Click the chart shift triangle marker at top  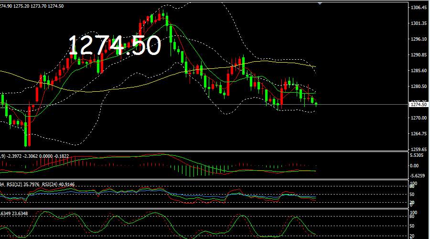click(x=320, y=3)
